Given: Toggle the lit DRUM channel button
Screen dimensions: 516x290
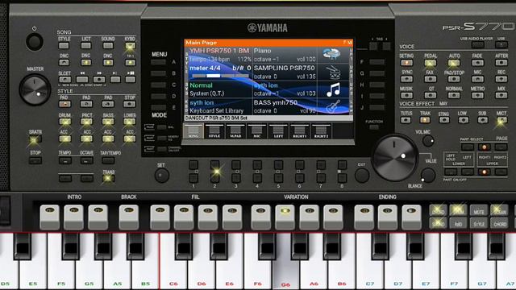Looking at the screenshot, I should point(64,122).
